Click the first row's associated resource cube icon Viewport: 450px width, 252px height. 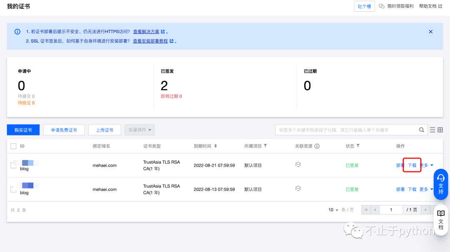click(298, 165)
